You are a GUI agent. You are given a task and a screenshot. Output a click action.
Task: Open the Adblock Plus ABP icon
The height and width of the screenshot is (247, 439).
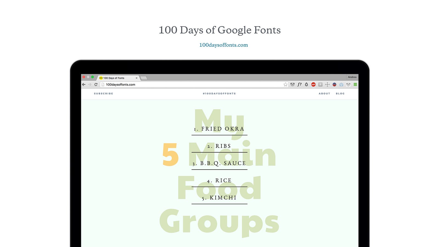pyautogui.click(x=313, y=85)
